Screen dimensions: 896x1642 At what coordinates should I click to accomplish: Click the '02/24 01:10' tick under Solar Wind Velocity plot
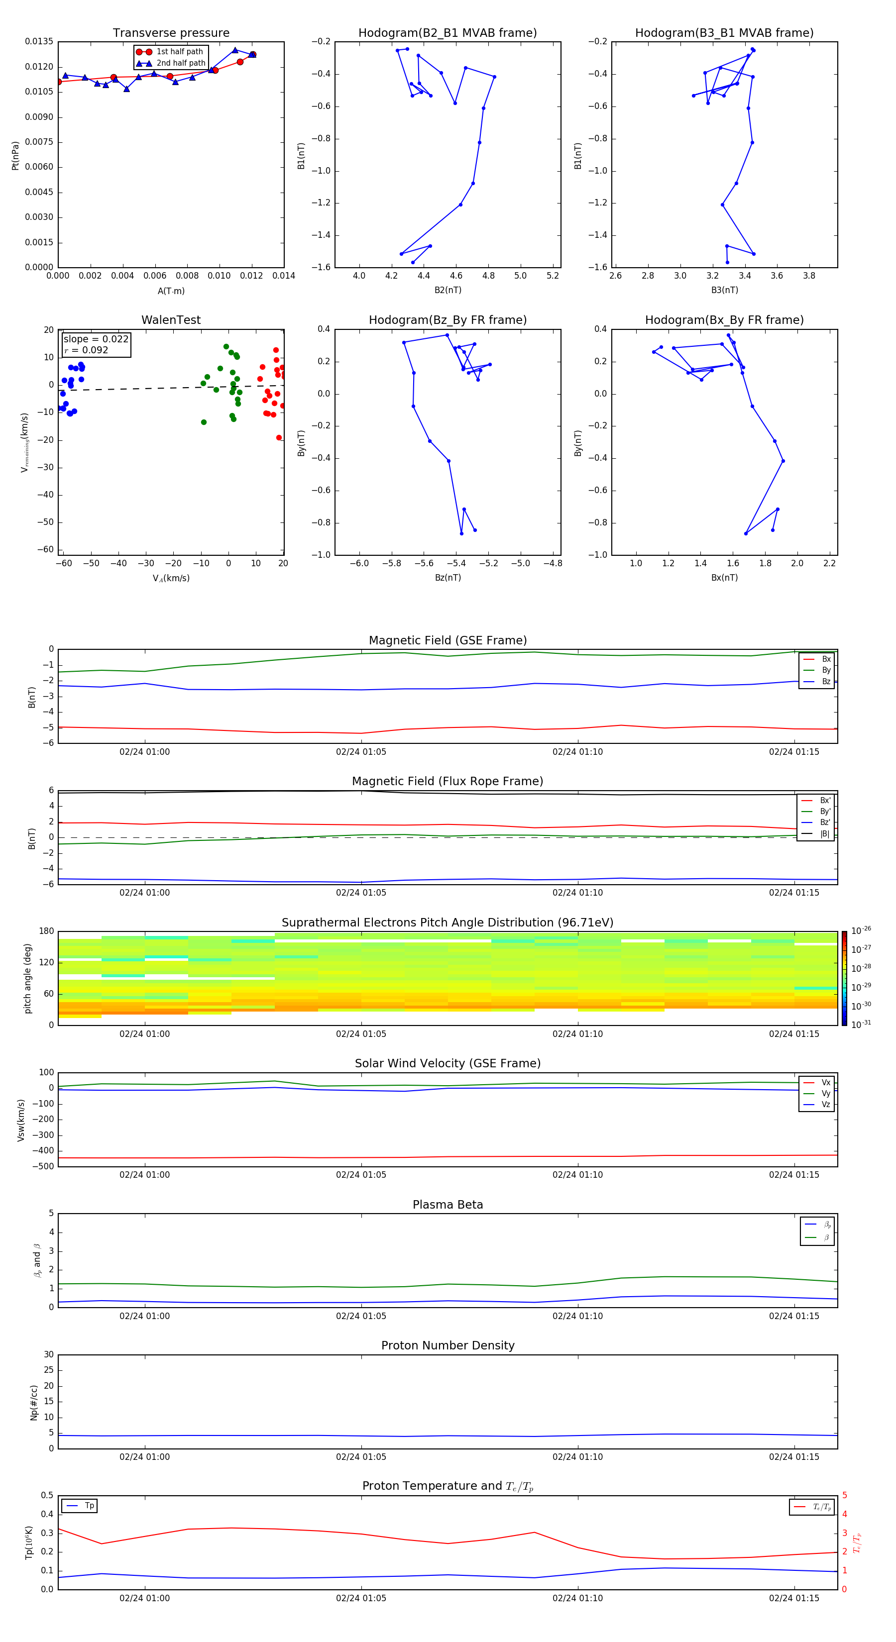tap(577, 1175)
